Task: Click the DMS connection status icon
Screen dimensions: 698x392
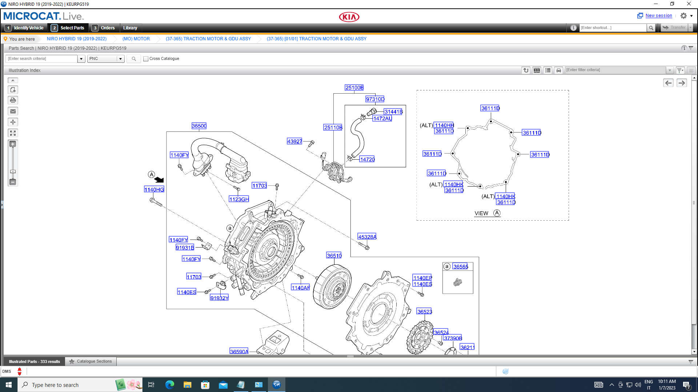Action: (20, 371)
